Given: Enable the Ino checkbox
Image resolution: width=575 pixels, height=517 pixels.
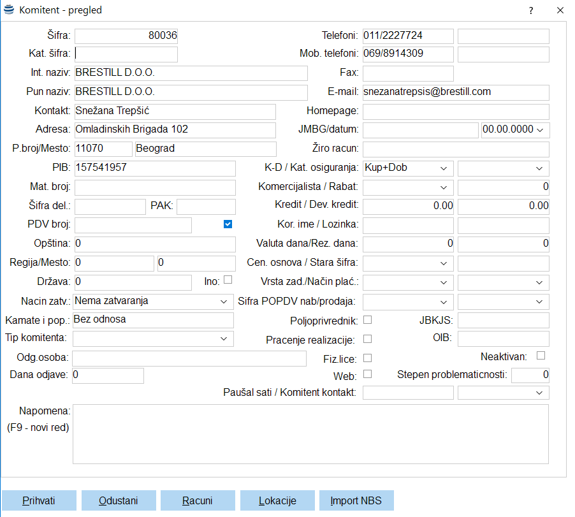Looking at the screenshot, I should point(228,279).
